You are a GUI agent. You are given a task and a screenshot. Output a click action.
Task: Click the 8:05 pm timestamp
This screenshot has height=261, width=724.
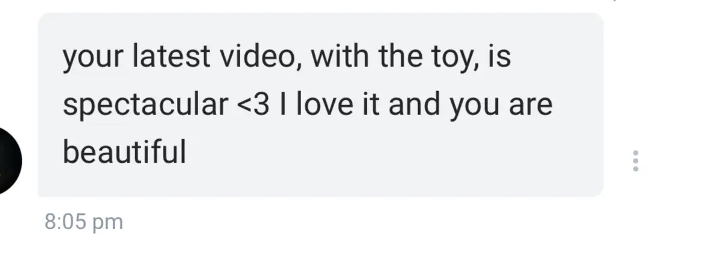[84, 222]
